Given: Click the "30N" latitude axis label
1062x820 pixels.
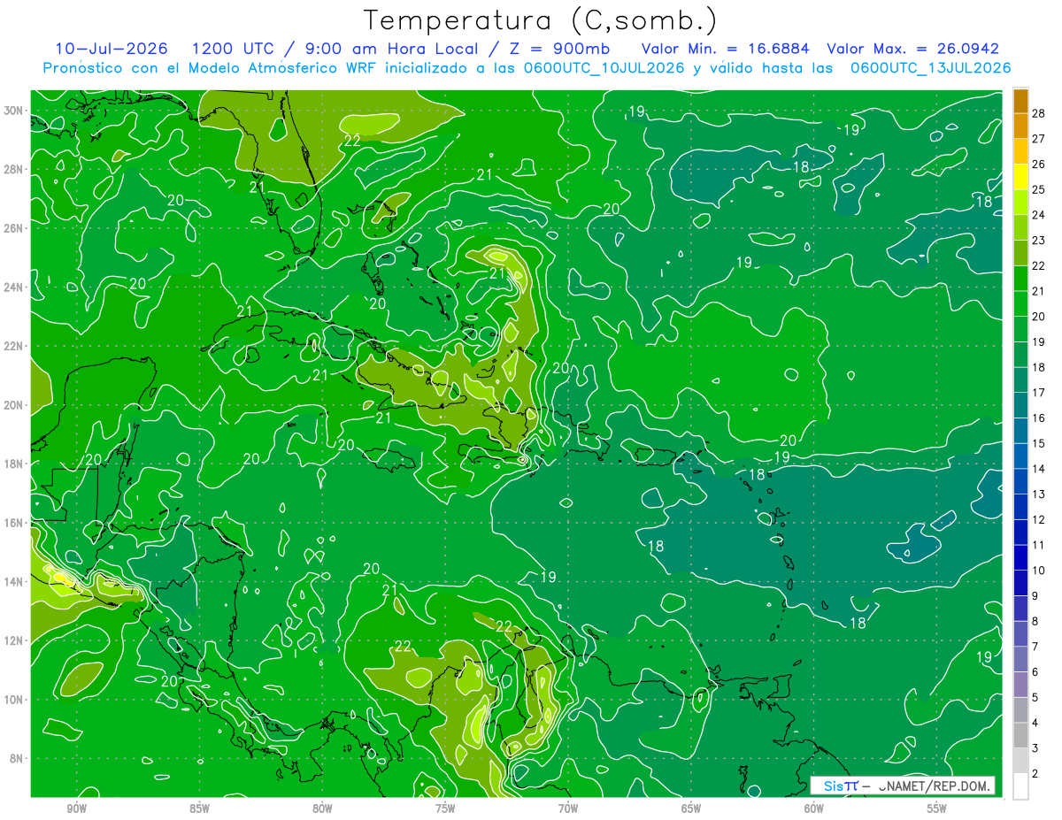Looking at the screenshot, I should 15,111.
